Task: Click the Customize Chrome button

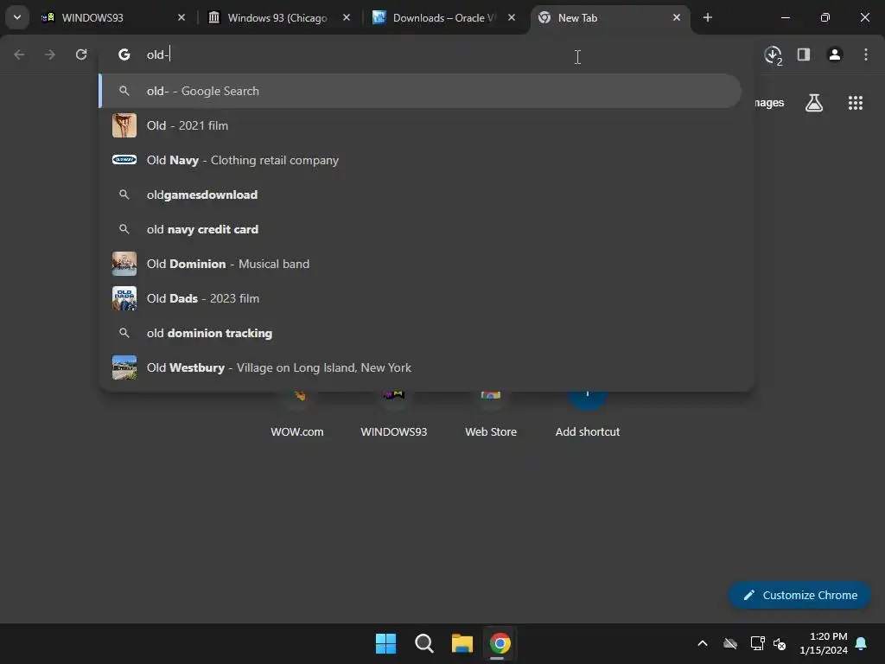Action: pyautogui.click(x=799, y=595)
